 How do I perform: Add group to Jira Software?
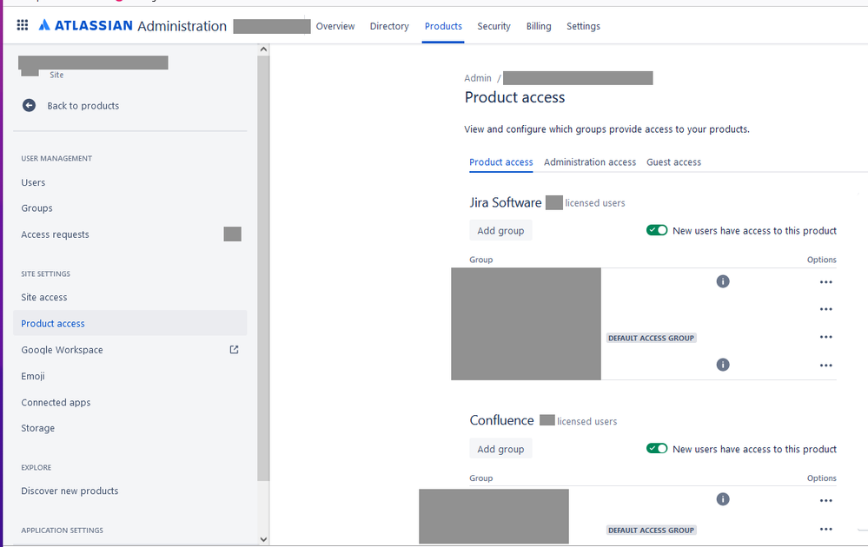click(x=500, y=231)
